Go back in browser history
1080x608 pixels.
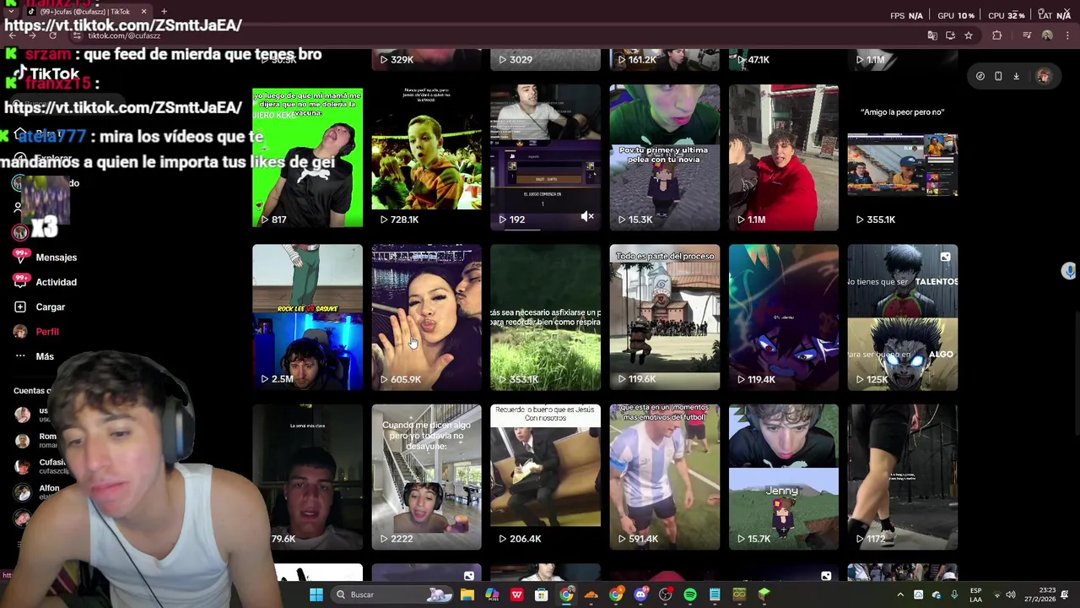(13, 35)
